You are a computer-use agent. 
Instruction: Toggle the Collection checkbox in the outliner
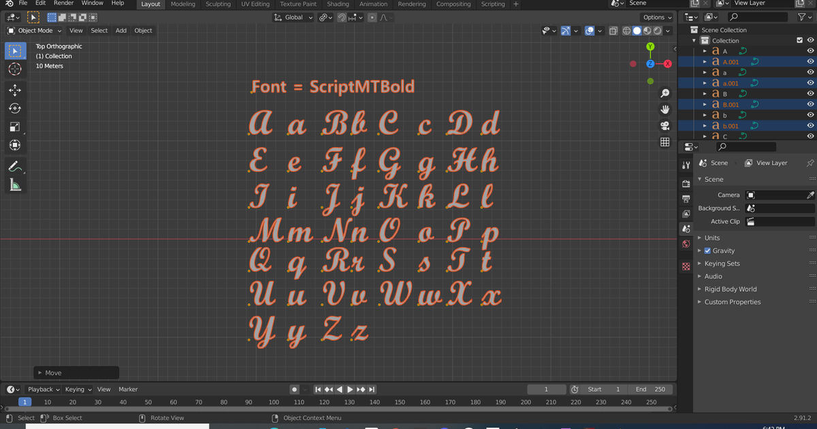(799, 40)
